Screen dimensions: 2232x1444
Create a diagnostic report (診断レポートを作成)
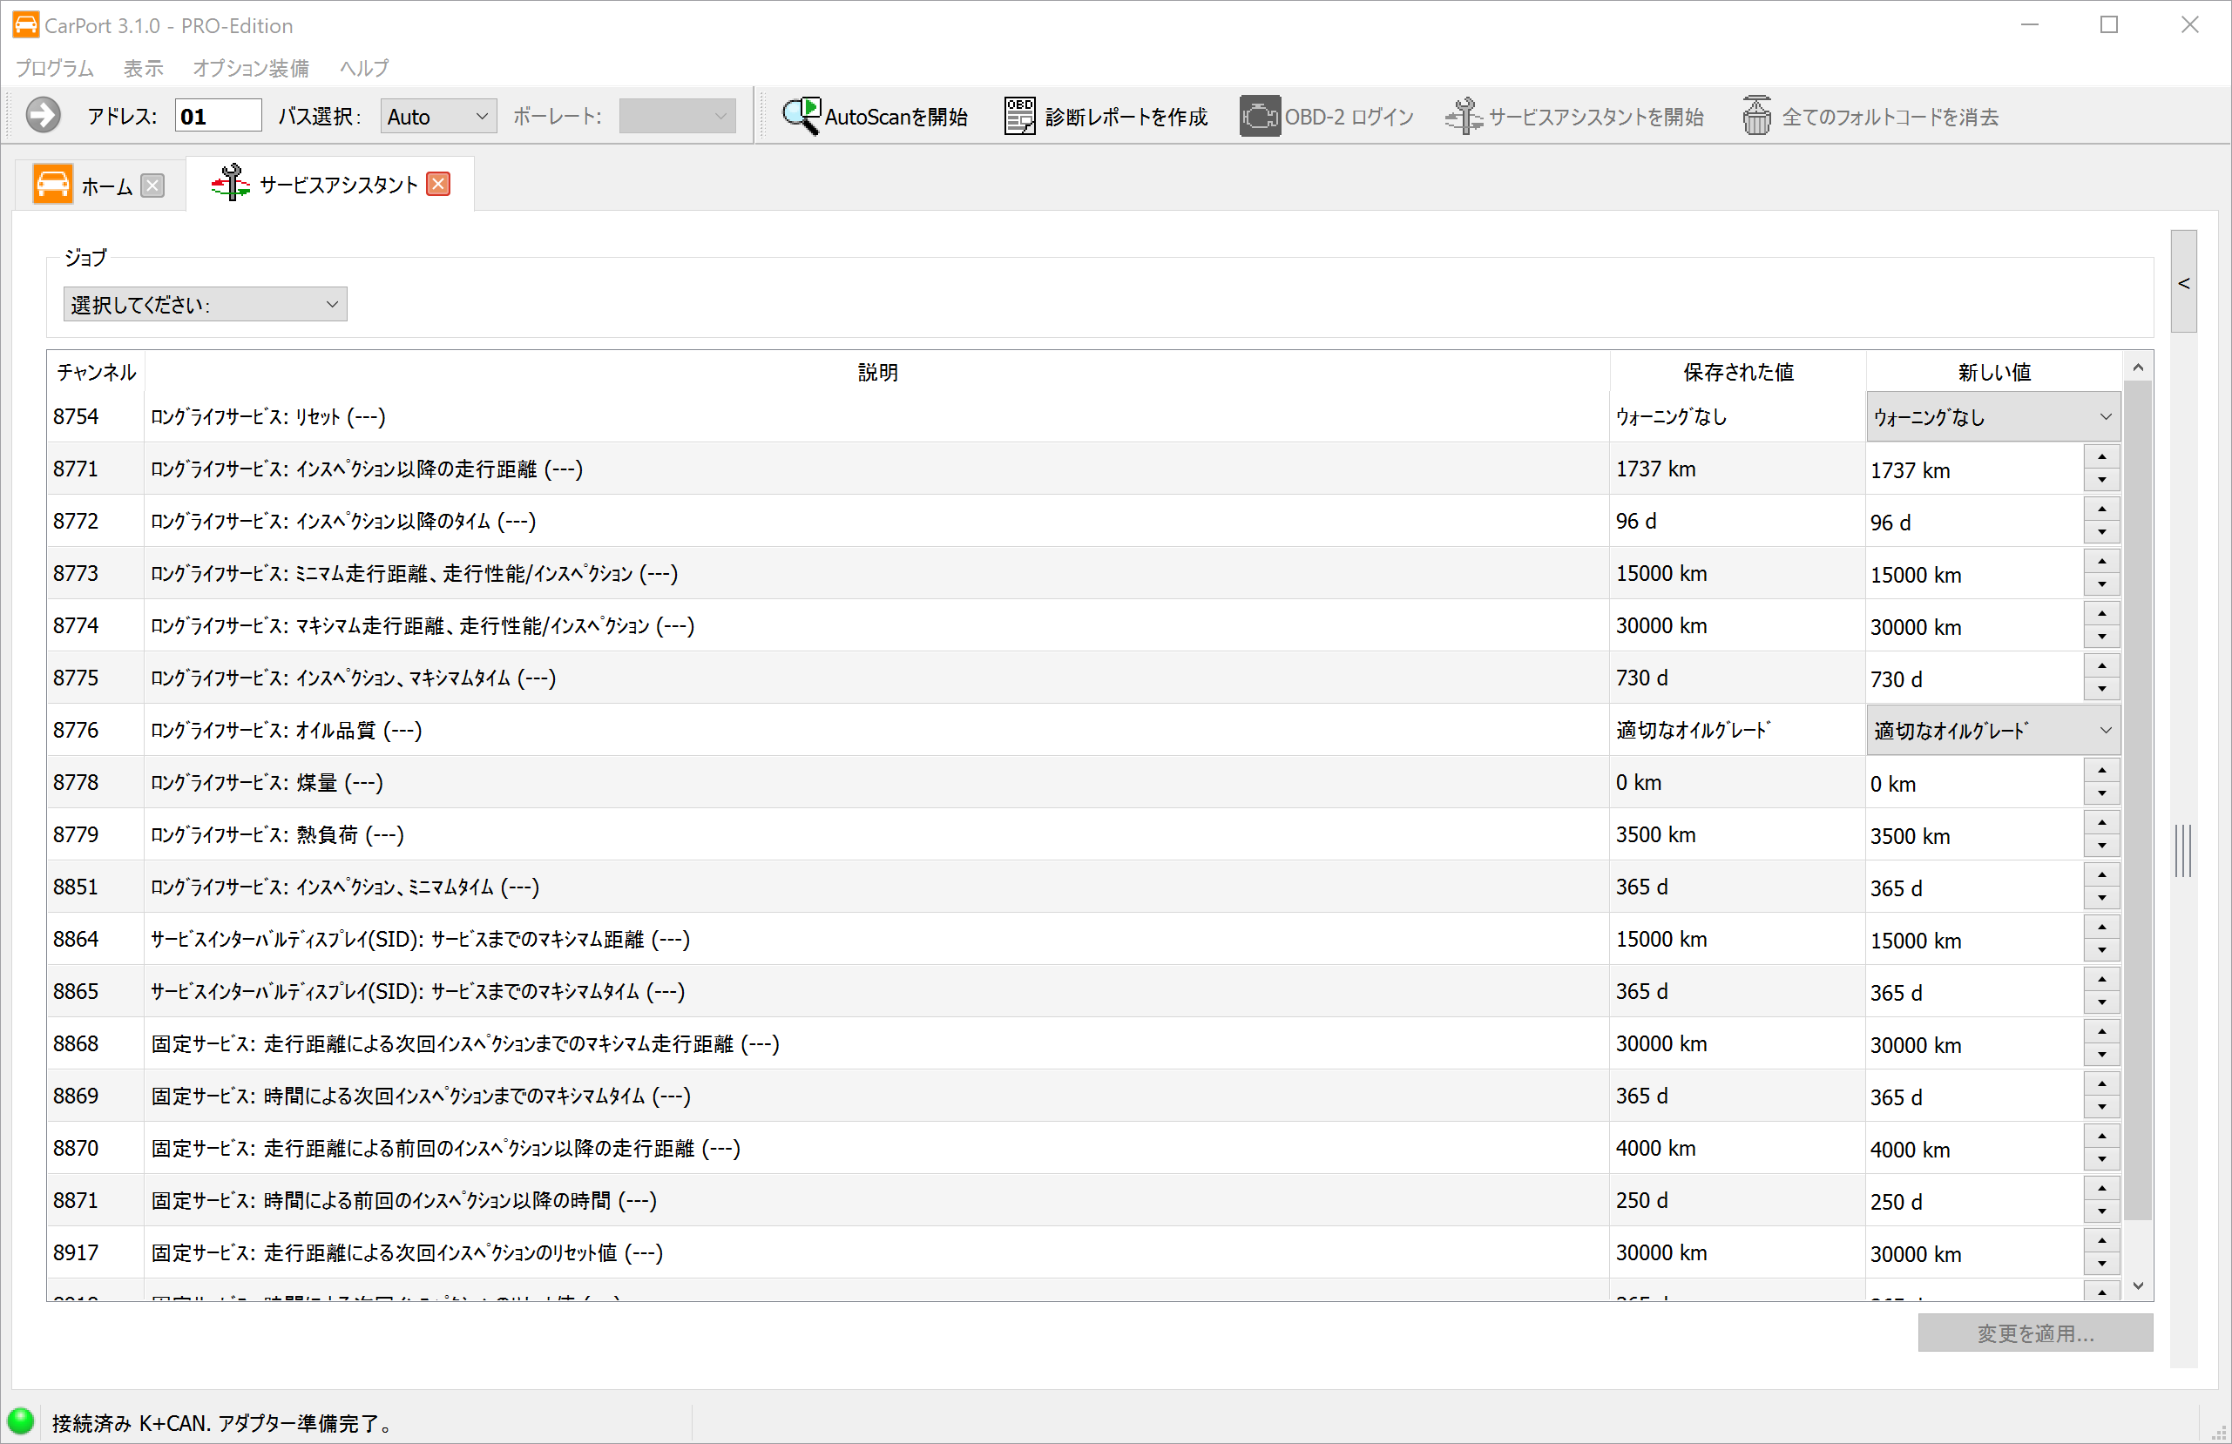tap(1106, 115)
